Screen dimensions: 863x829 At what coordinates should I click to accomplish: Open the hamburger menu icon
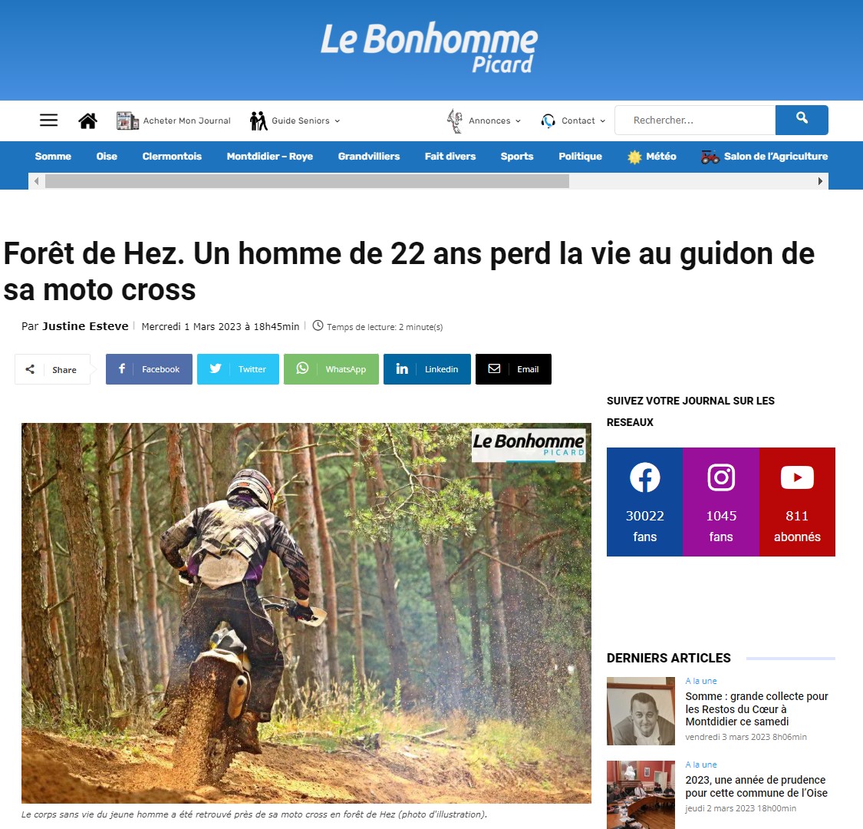(x=48, y=120)
